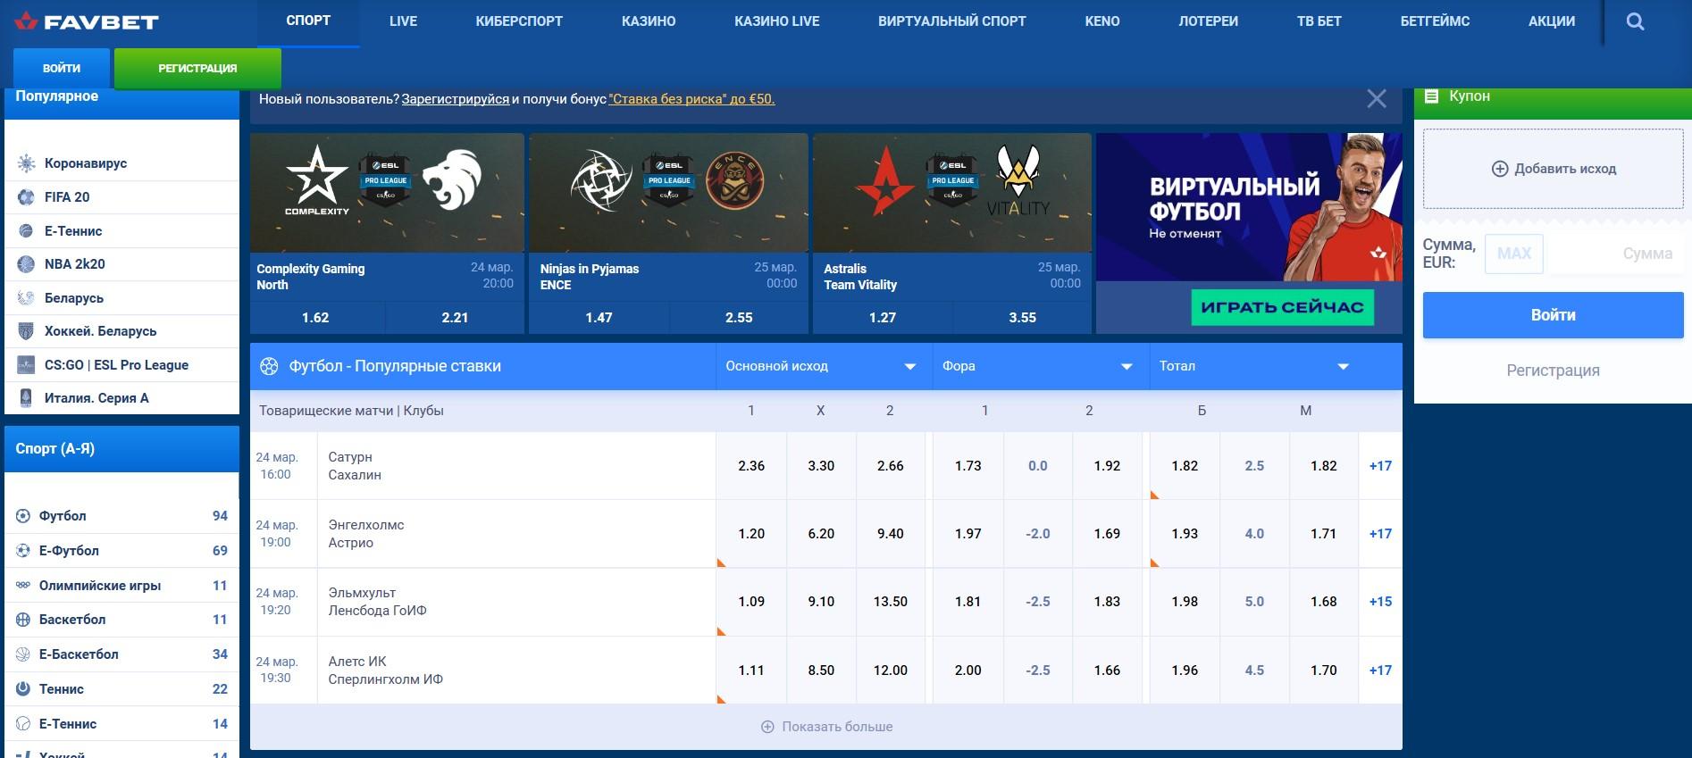1692x758 pixels.
Task: Click the search magnifier icon
Action: point(1635,21)
